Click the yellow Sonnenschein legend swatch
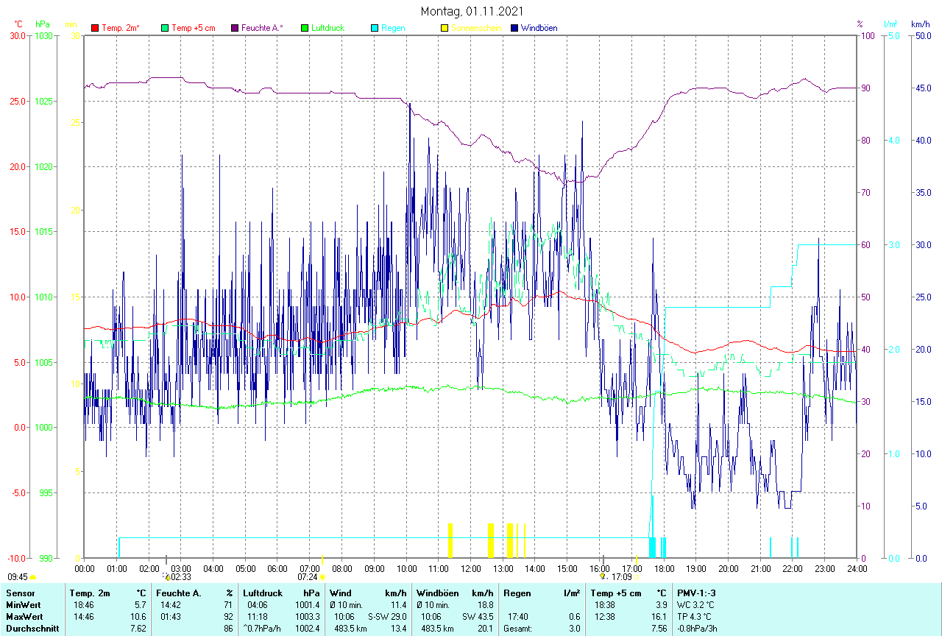This screenshot has width=942, height=636. click(445, 28)
